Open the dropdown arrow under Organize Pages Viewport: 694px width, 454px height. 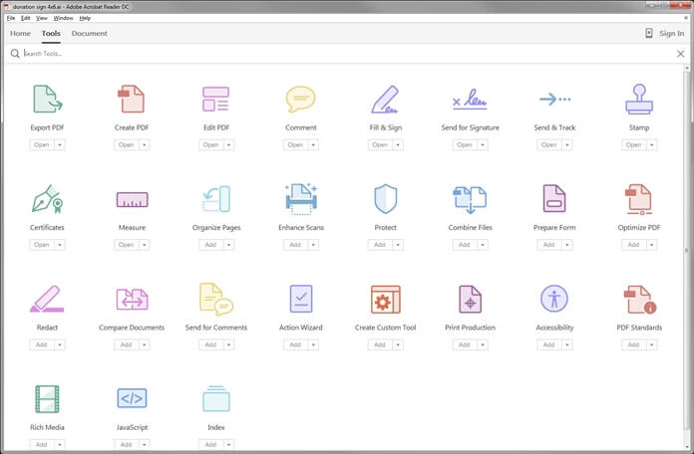(x=228, y=245)
